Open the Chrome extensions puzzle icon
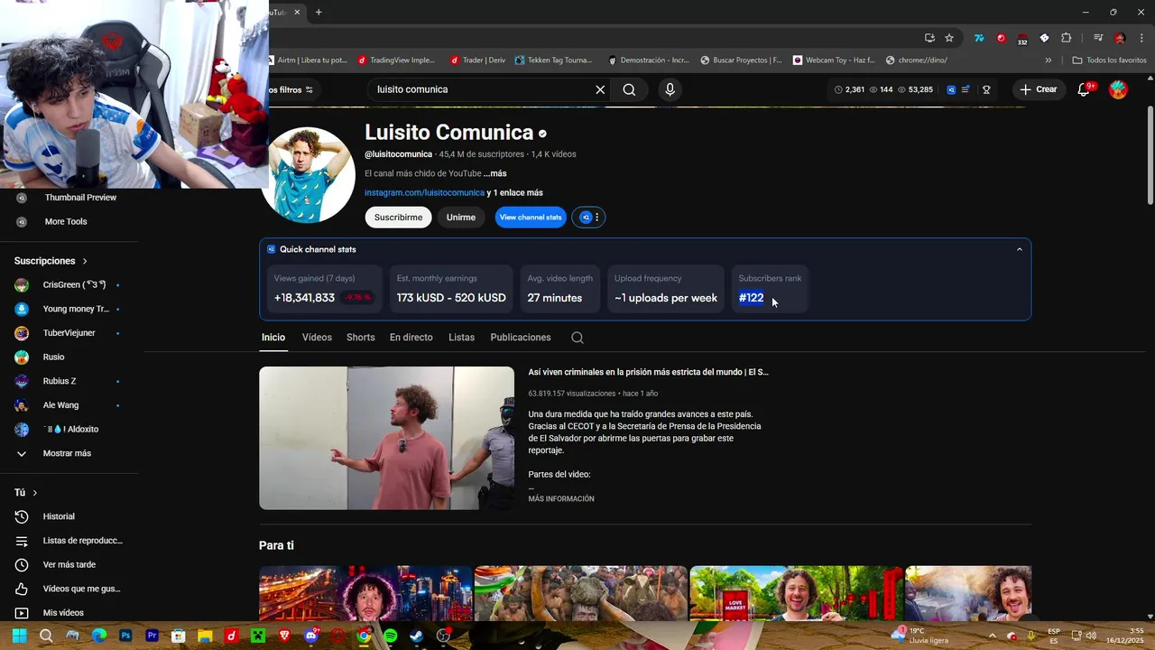The width and height of the screenshot is (1155, 650). click(x=1066, y=38)
